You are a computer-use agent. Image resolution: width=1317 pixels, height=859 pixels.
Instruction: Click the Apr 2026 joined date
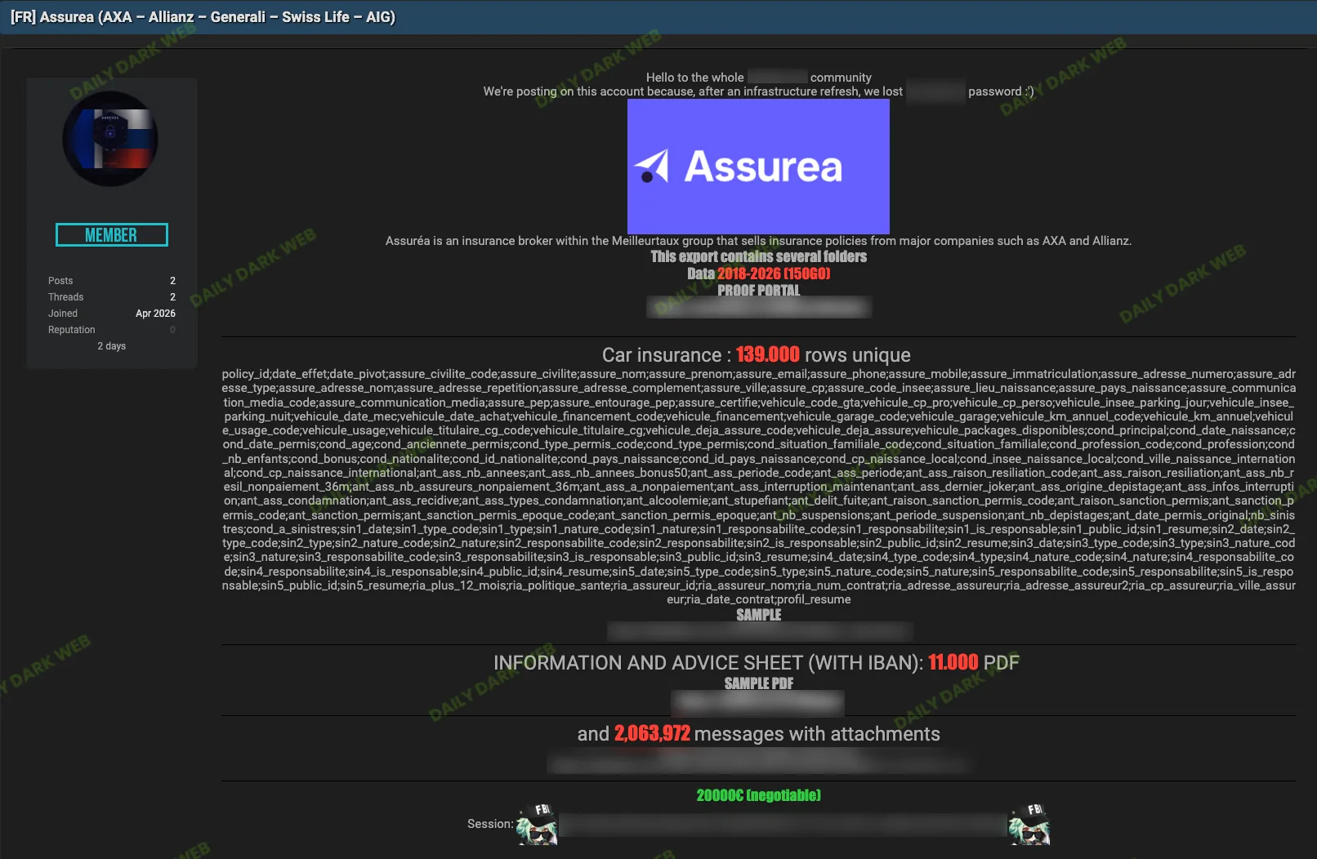click(155, 314)
